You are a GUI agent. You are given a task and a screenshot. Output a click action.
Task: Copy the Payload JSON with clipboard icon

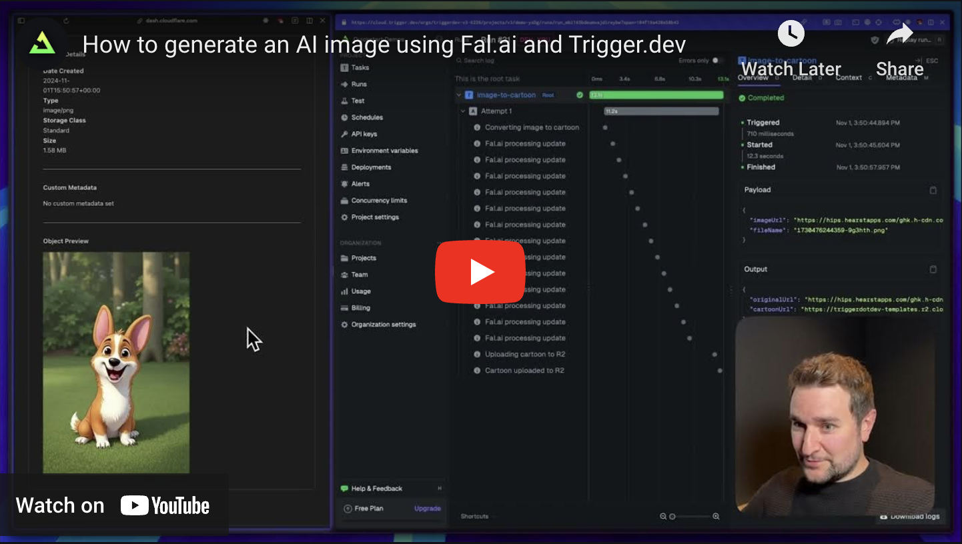click(x=933, y=190)
